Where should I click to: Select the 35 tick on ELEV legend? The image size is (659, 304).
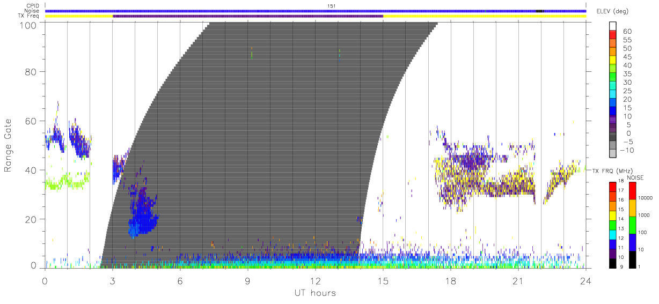click(627, 74)
